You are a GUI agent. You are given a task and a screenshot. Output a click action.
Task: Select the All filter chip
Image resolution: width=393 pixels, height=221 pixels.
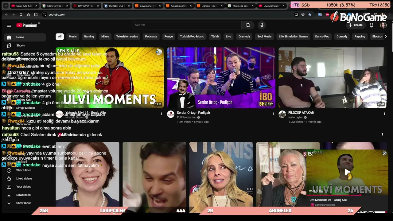point(60,37)
